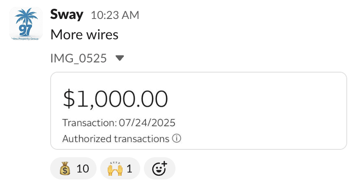
Task: Click the money bag emoji
Action: (x=65, y=168)
